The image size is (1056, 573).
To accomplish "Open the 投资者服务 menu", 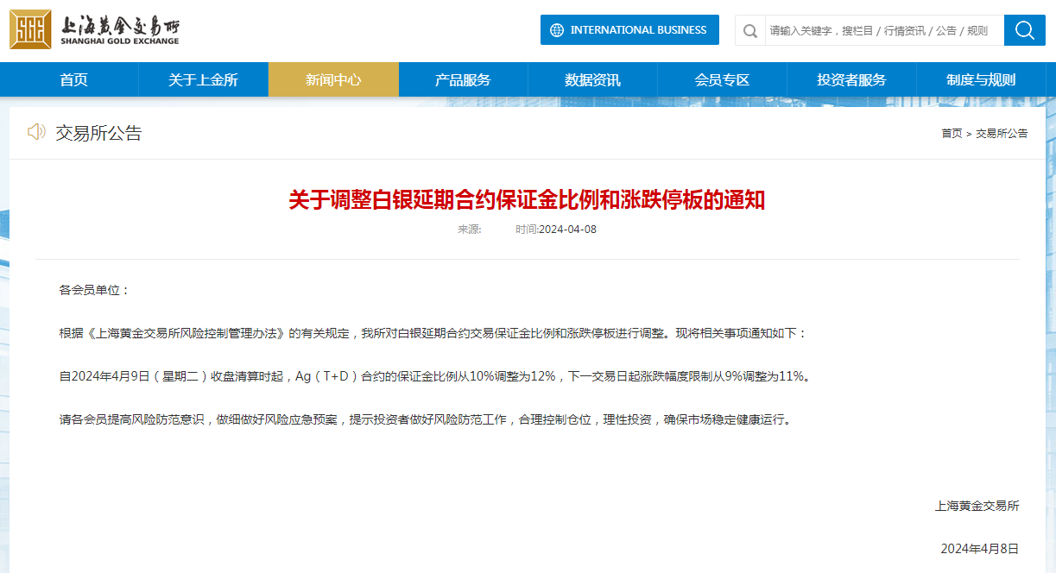I will 851,79.
